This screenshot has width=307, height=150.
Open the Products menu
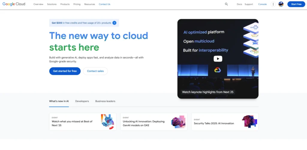click(65, 4)
